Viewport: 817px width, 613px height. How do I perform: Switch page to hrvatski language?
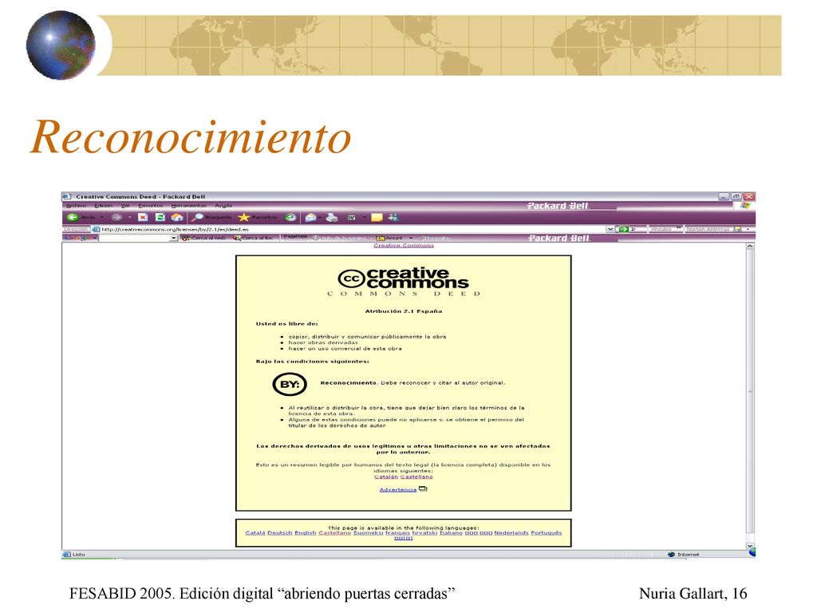pos(424,532)
